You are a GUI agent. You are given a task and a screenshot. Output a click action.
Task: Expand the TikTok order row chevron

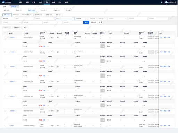click(x=9, y=125)
